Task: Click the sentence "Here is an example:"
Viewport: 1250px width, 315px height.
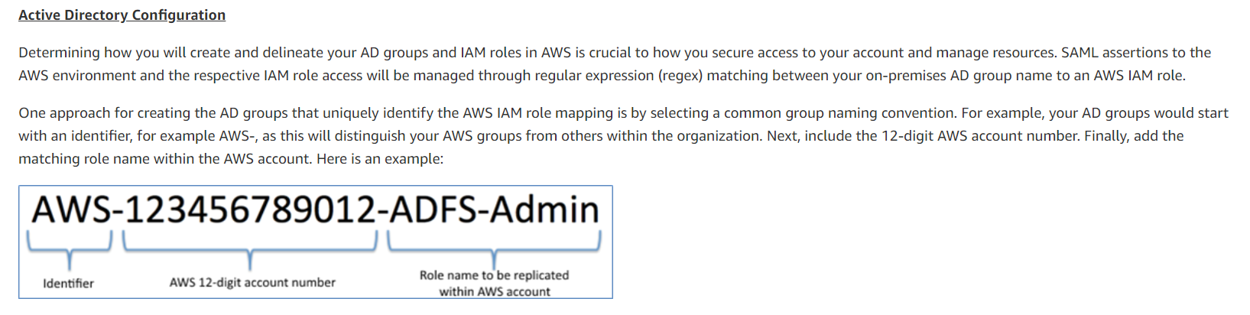Action: [x=380, y=159]
